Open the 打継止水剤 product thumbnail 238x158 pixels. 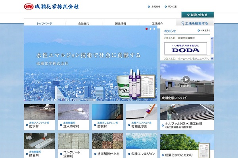[x=142, y=112]
